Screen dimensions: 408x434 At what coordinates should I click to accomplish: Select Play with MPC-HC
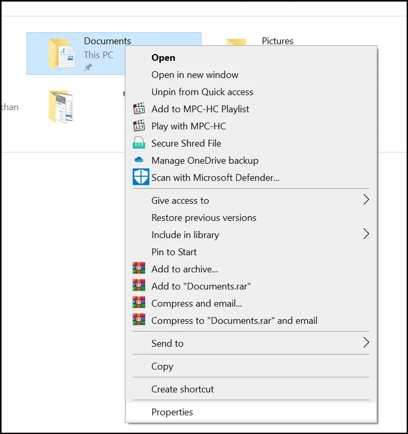(251, 126)
